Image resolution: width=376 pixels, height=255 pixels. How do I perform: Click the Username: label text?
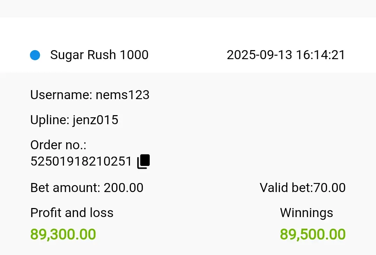coord(61,95)
